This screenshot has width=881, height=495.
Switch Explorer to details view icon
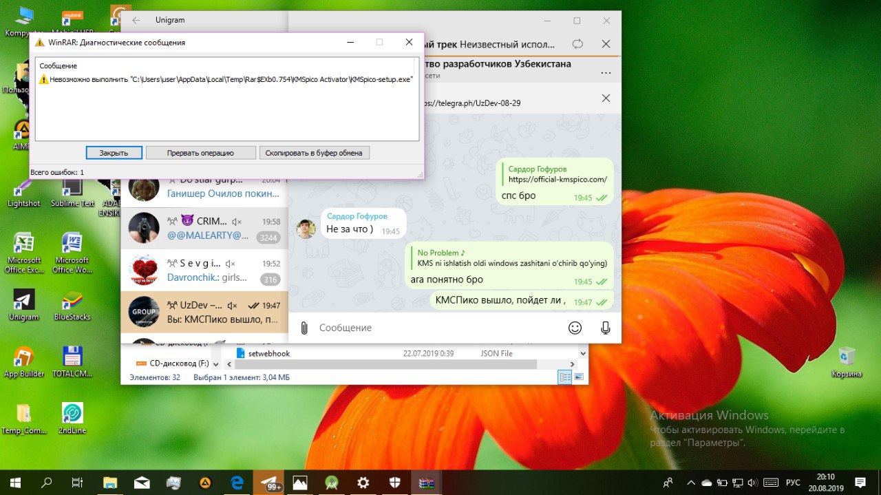coord(565,377)
